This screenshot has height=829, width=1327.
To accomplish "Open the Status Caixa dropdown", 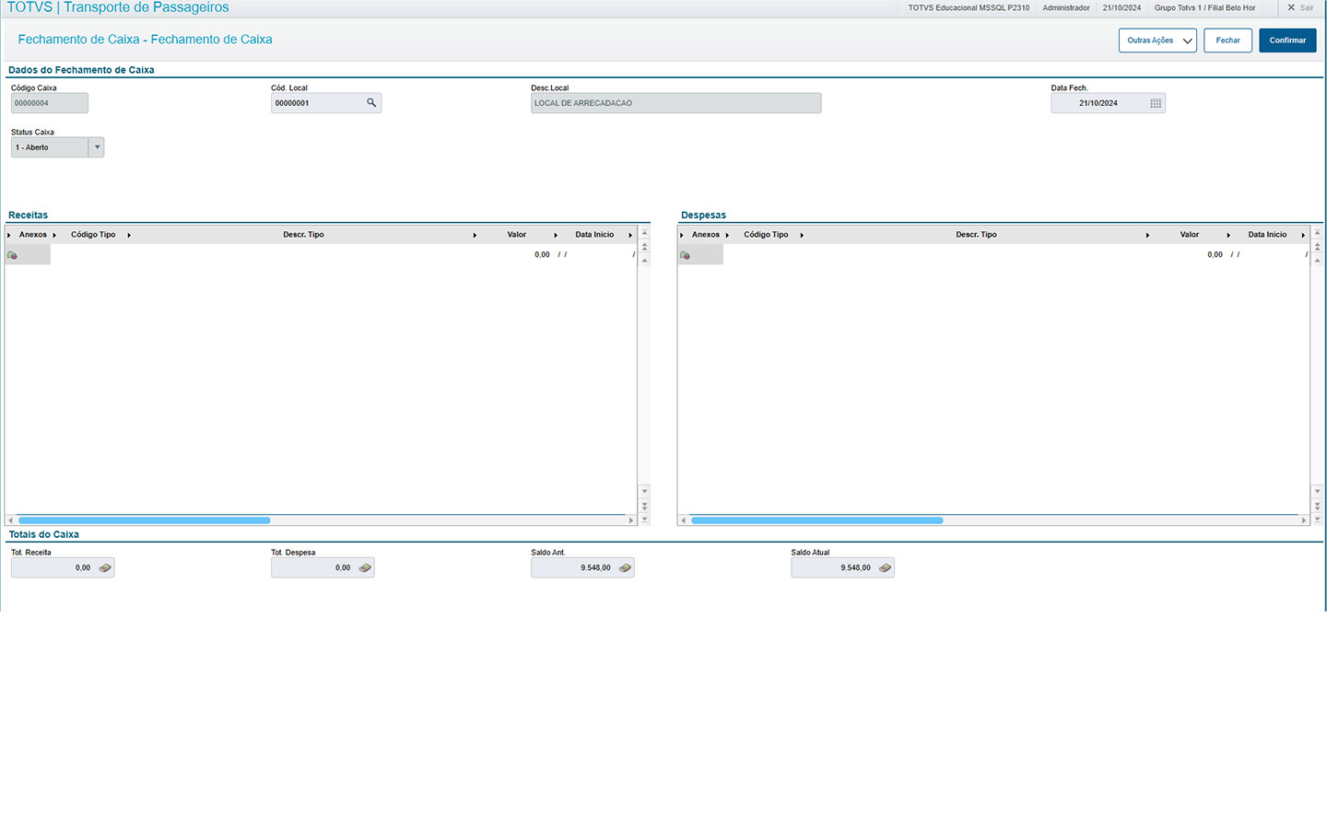I will pyautogui.click(x=97, y=147).
